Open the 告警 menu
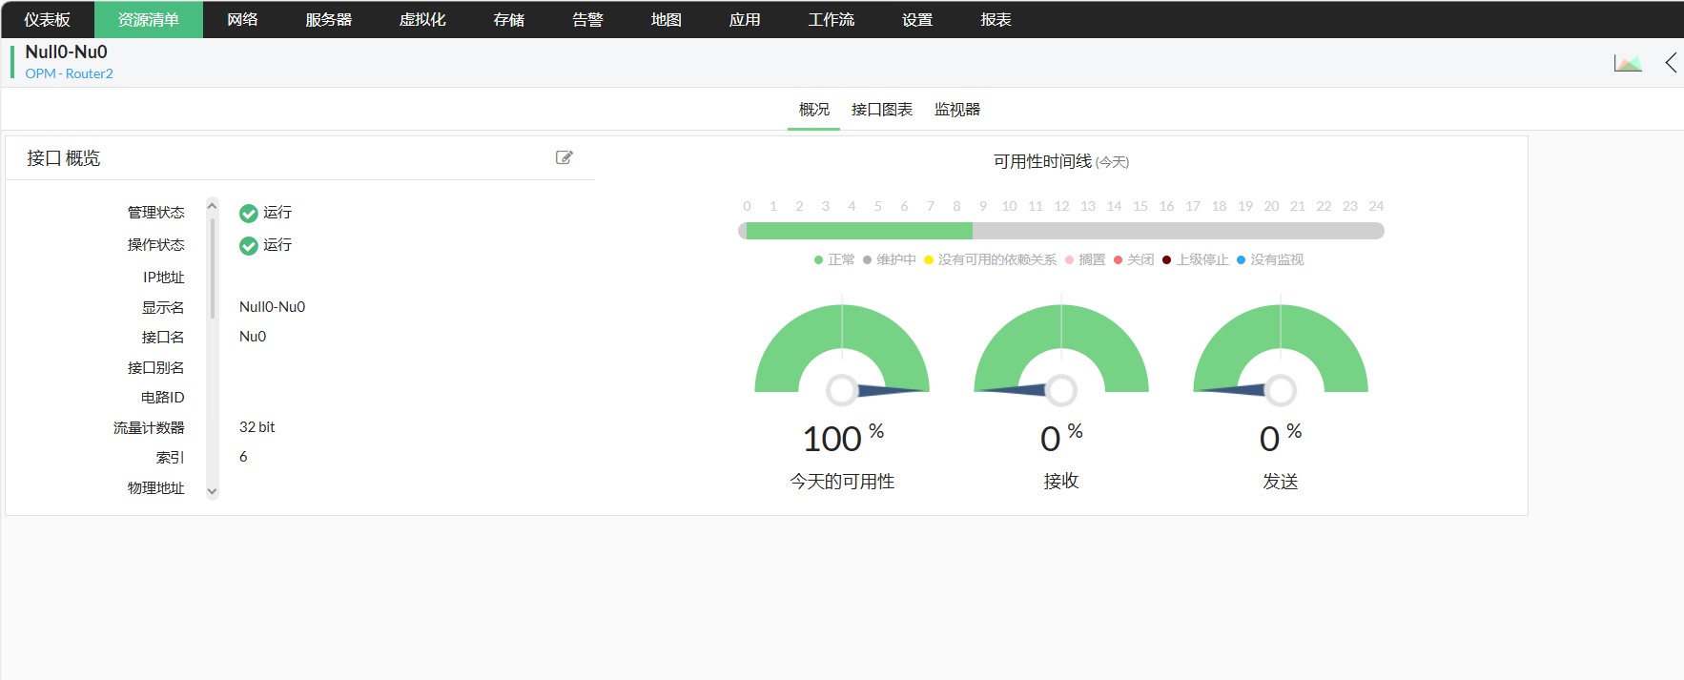 (587, 19)
